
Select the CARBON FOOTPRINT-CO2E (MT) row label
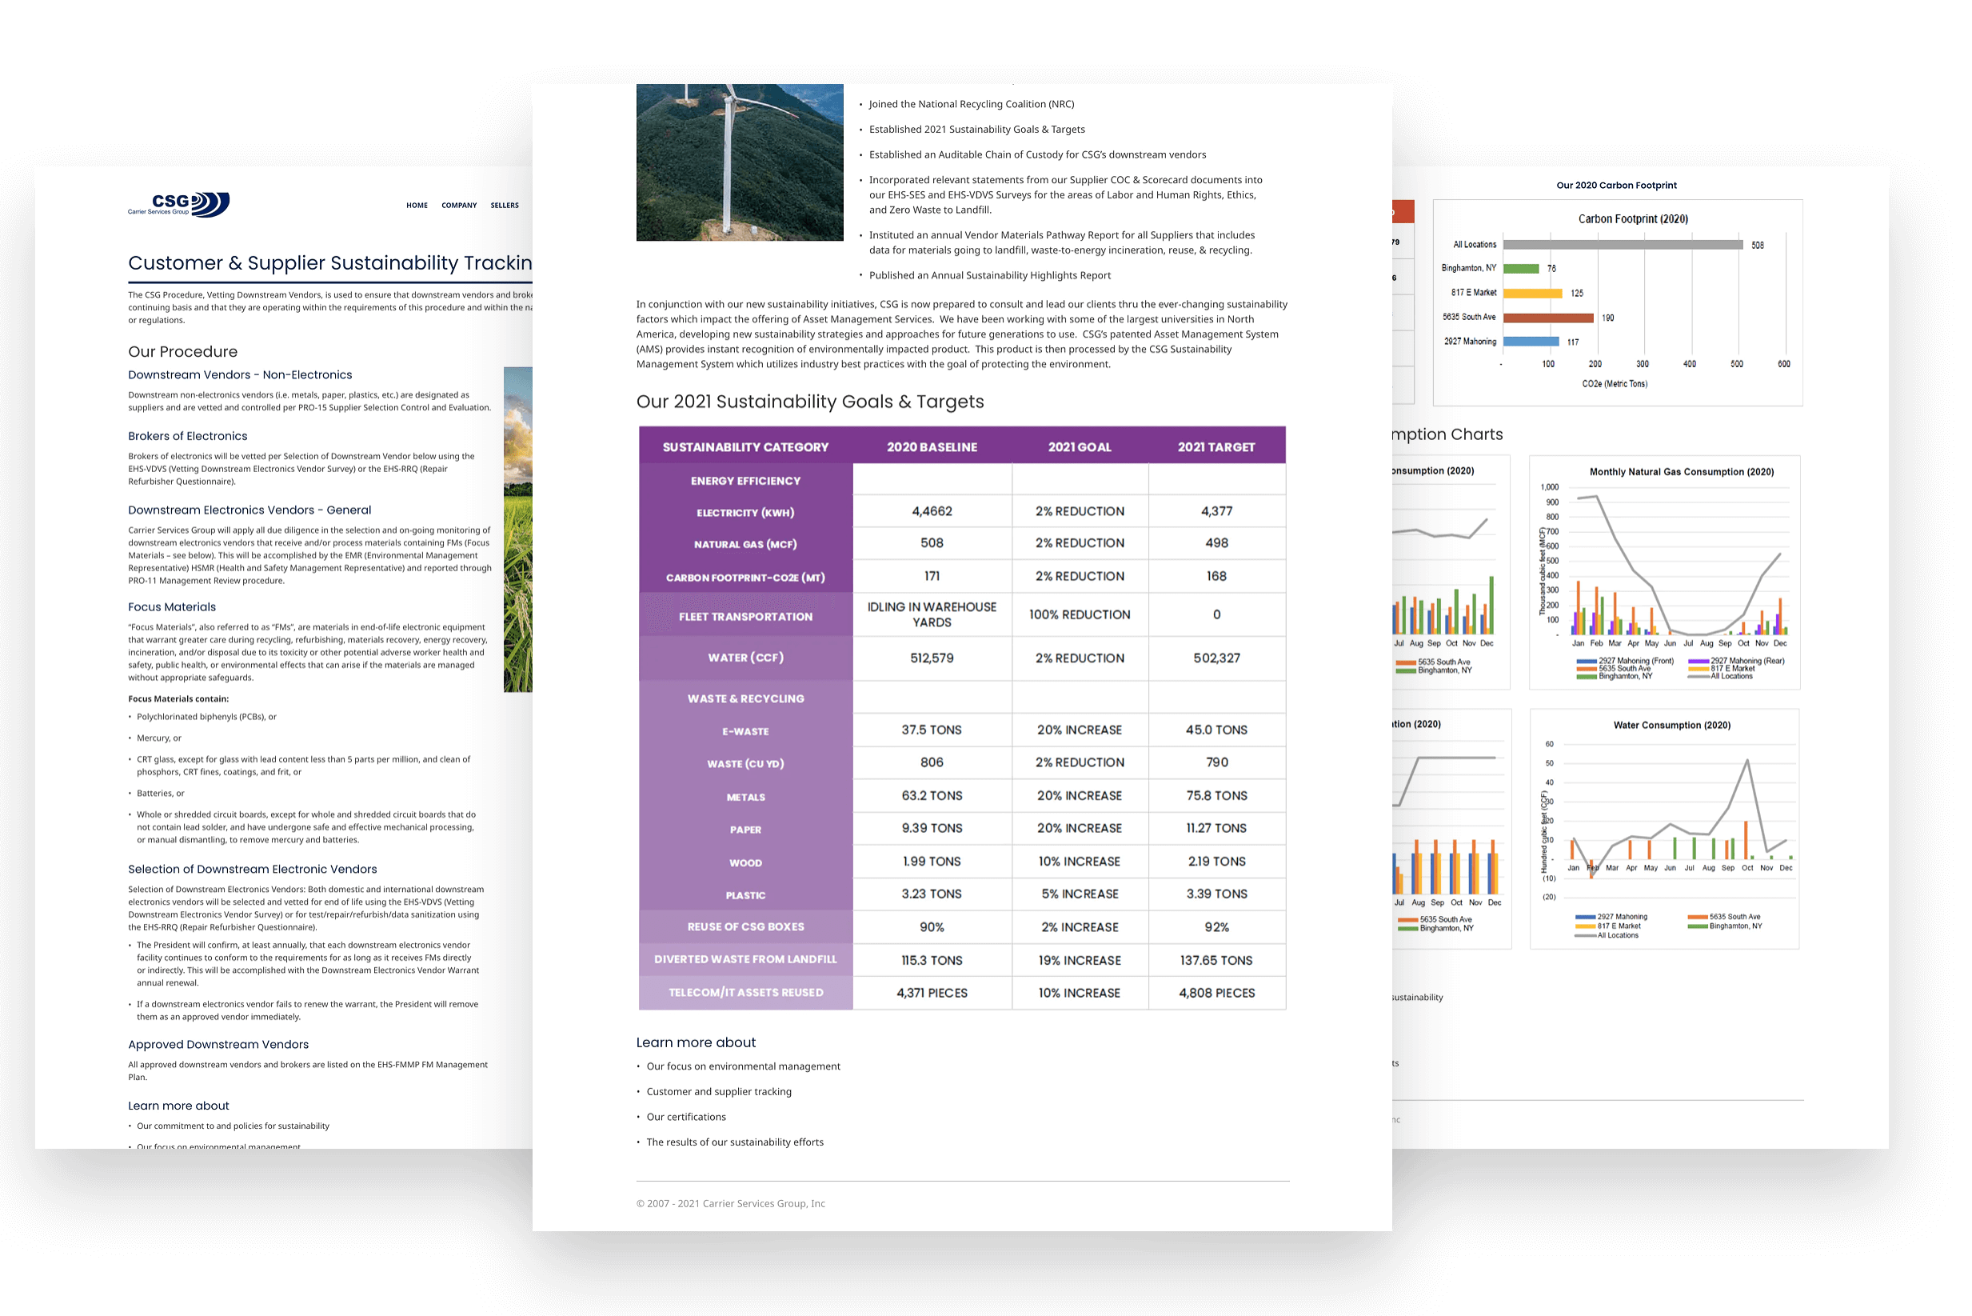[744, 578]
